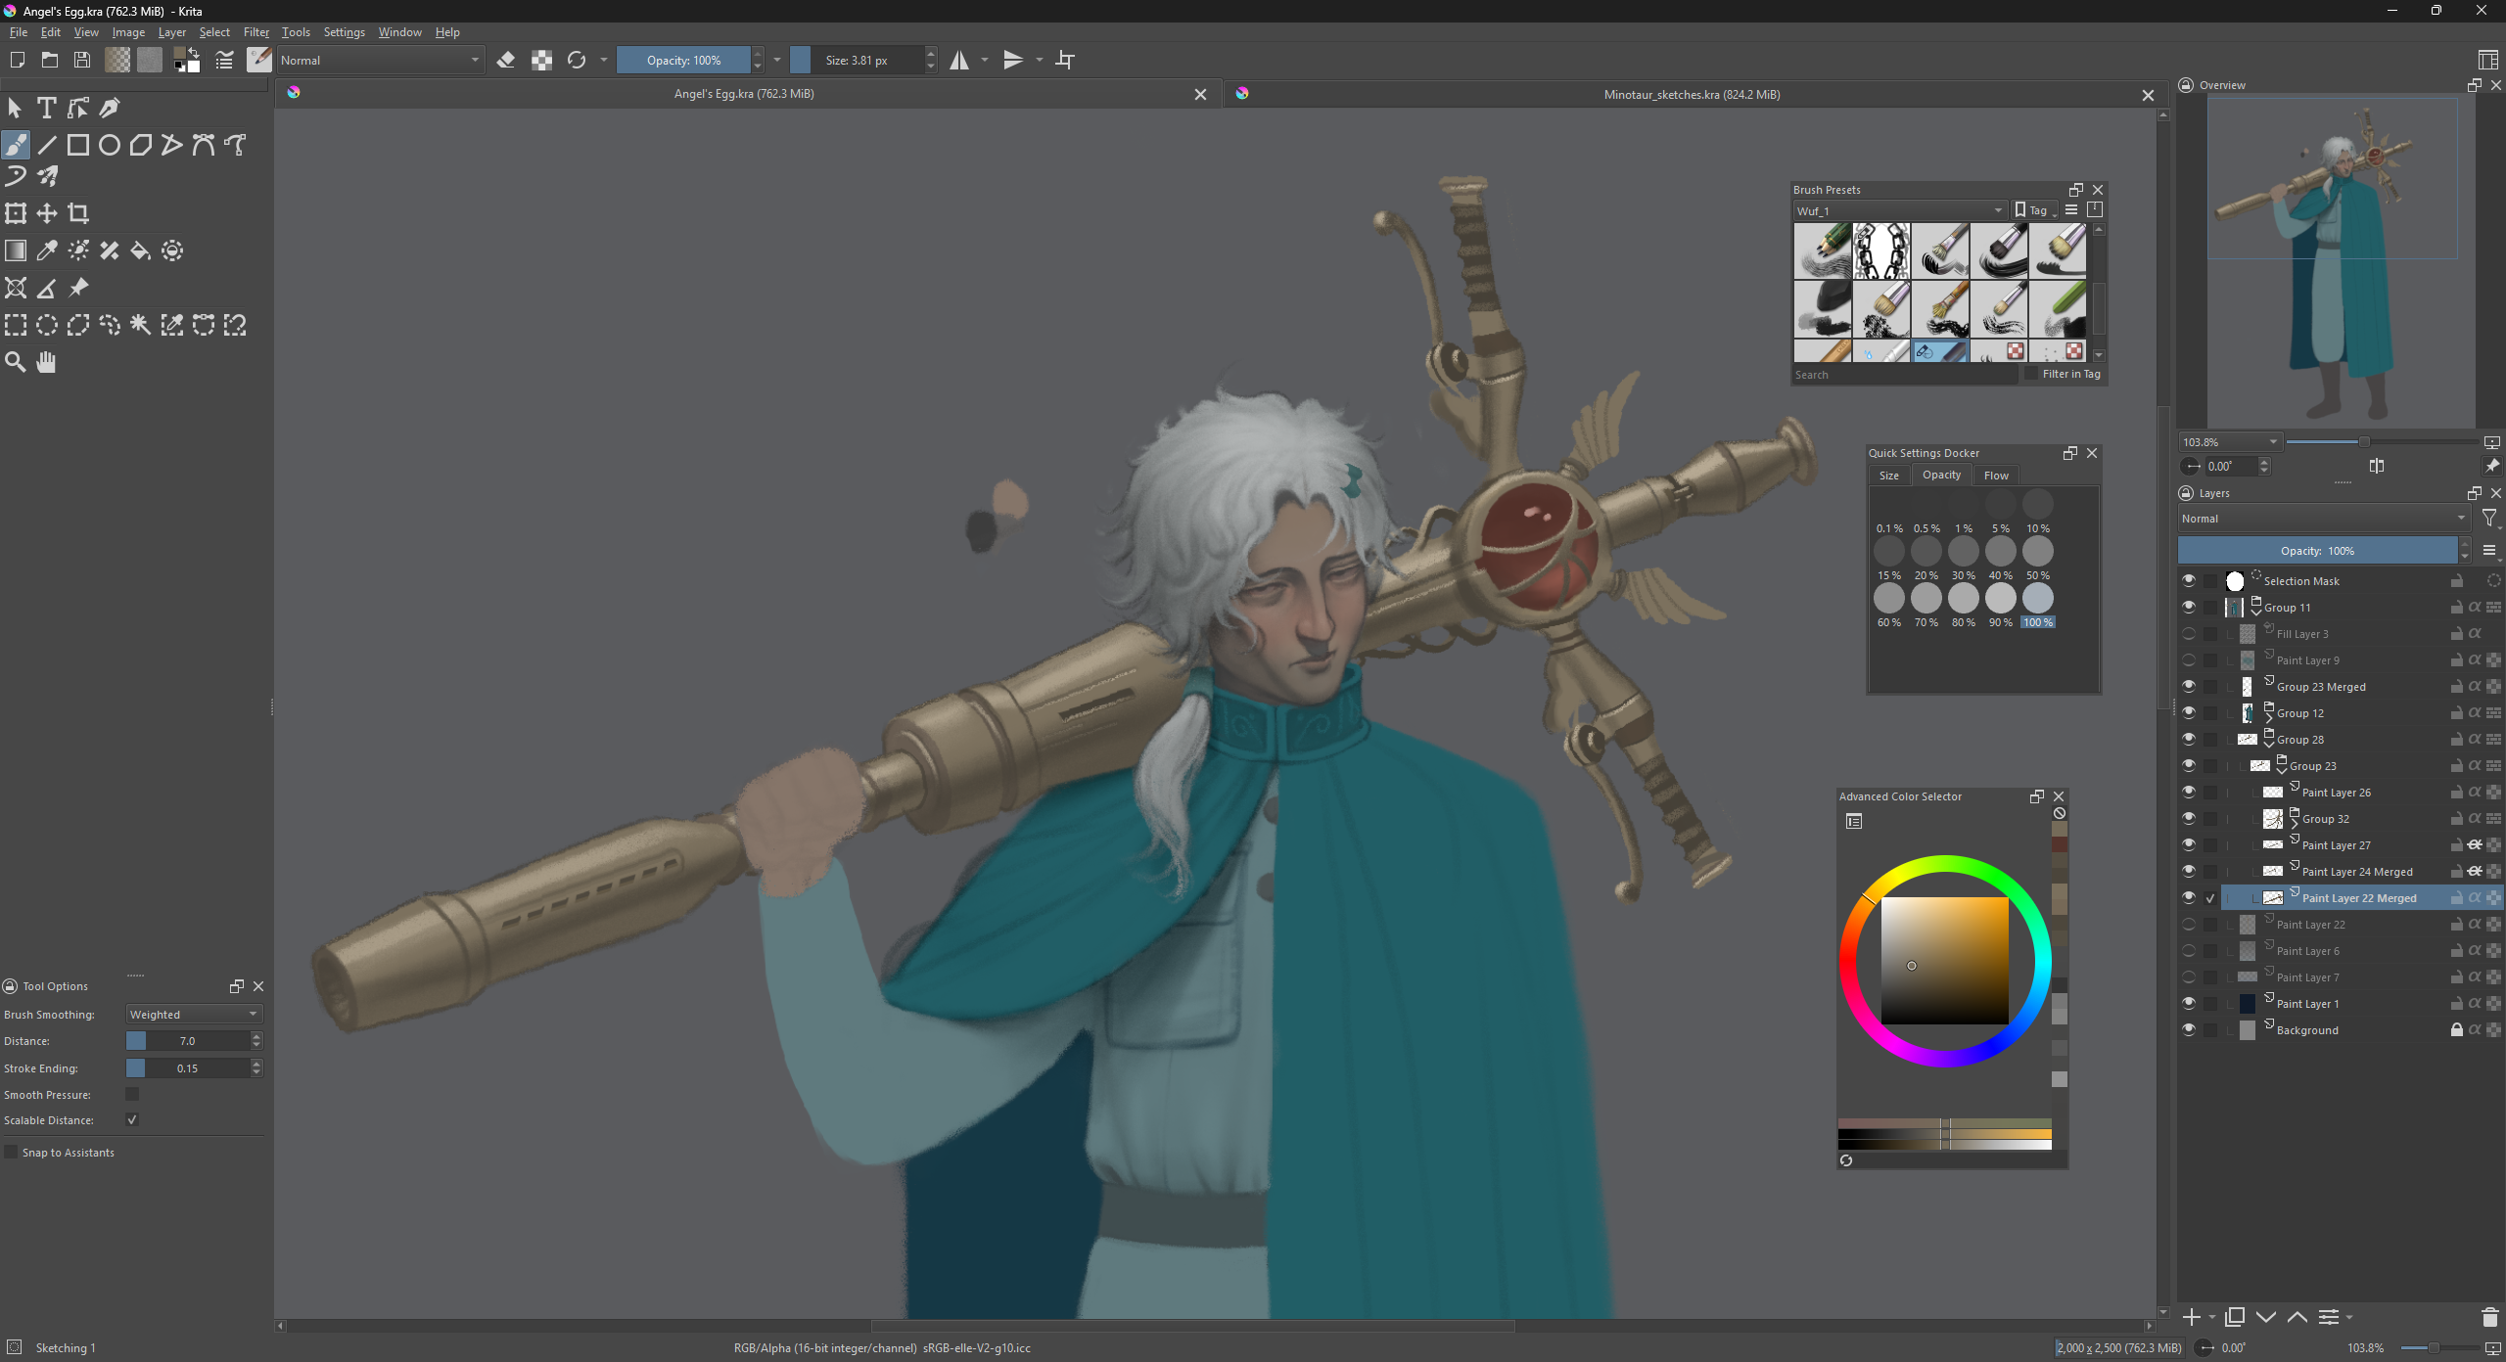Select the Freehand Brush tool
2506x1362 pixels.
click(x=16, y=145)
